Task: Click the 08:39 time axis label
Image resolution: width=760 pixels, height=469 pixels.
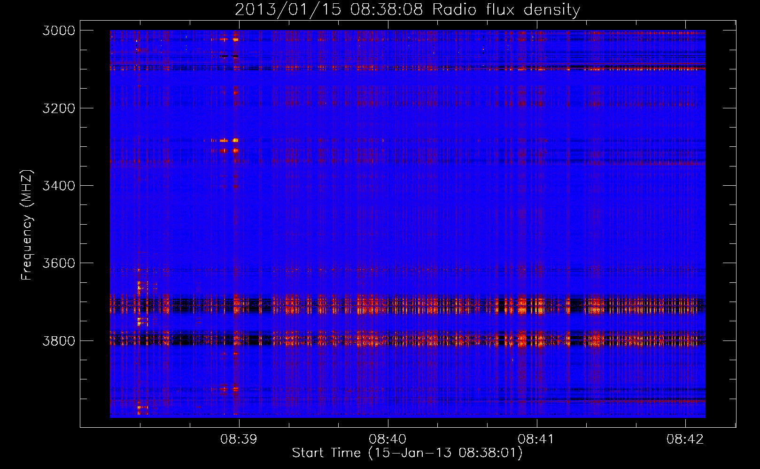Action: click(x=239, y=439)
